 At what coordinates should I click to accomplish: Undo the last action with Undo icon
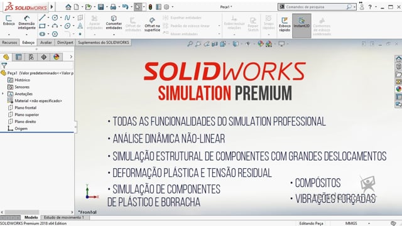click(126, 7)
